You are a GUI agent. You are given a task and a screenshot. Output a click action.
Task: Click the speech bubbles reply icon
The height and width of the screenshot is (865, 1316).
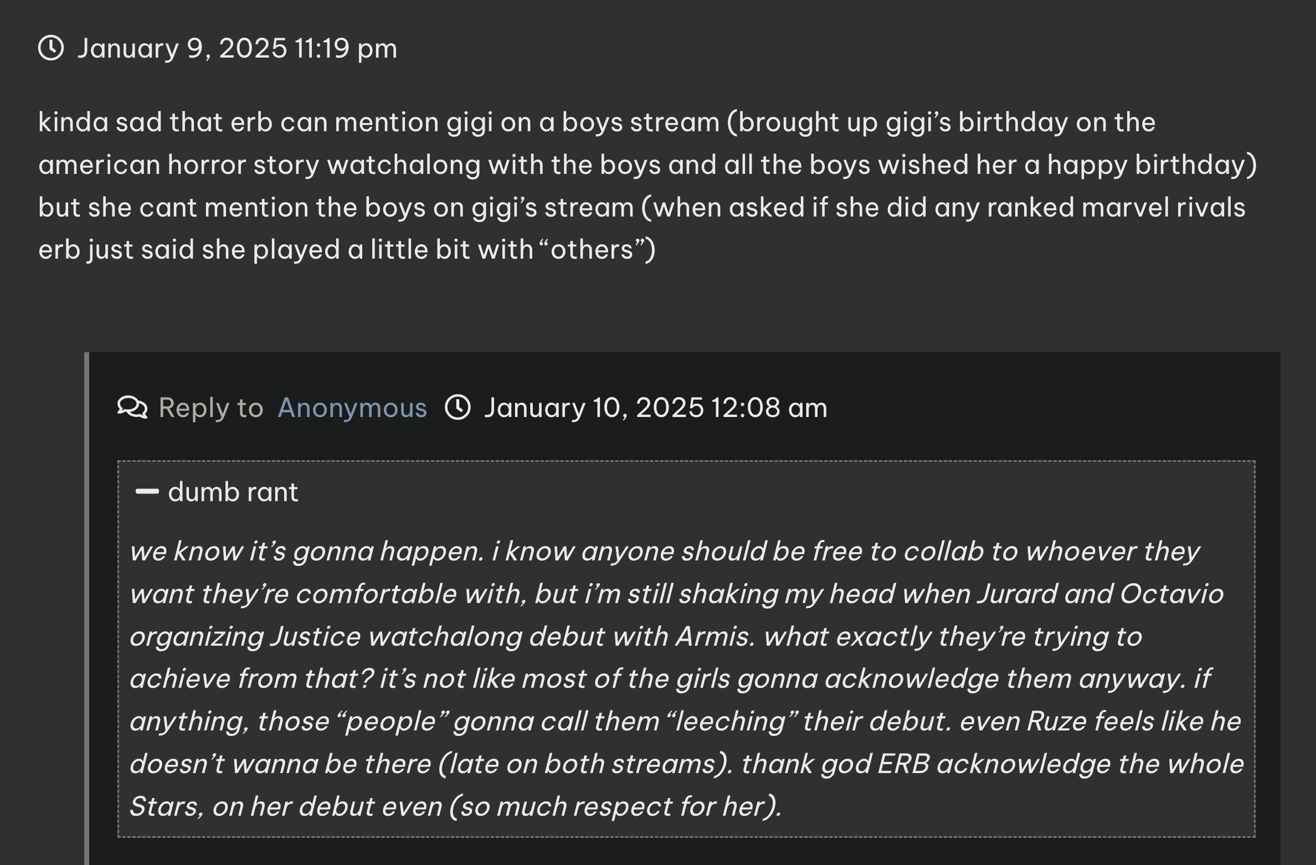(132, 408)
